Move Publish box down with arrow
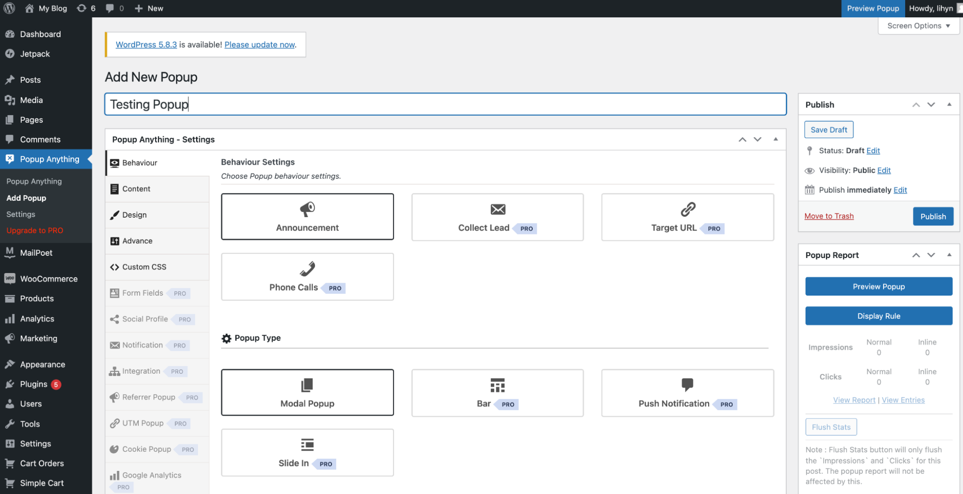The width and height of the screenshot is (963, 494). coord(931,104)
